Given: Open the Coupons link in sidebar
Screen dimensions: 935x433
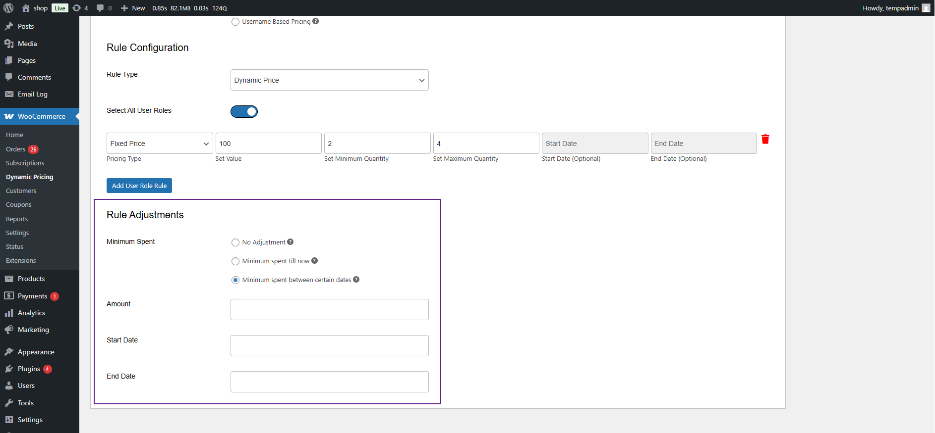Looking at the screenshot, I should click(x=19, y=204).
